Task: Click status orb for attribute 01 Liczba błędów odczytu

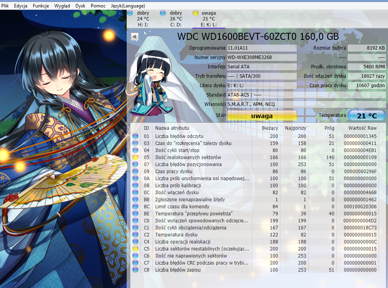Action: click(135, 136)
